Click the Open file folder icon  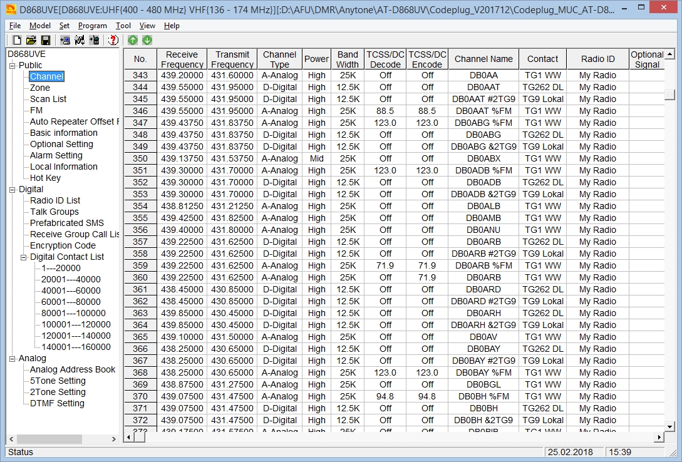coord(31,40)
